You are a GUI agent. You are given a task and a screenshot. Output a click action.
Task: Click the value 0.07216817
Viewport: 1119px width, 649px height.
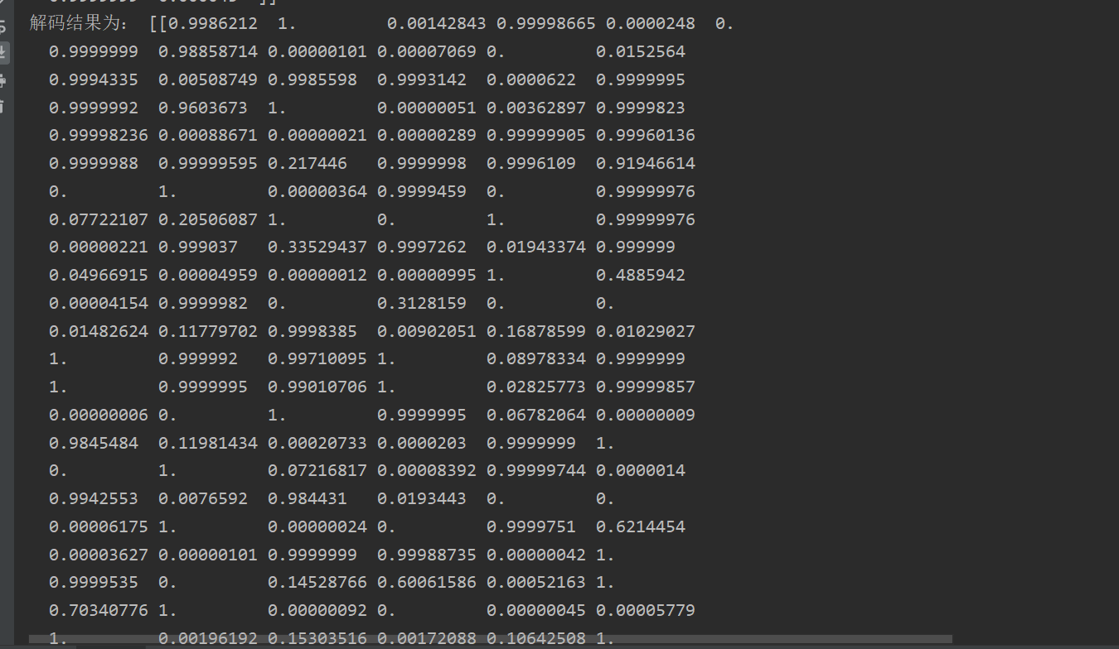pyautogui.click(x=317, y=471)
